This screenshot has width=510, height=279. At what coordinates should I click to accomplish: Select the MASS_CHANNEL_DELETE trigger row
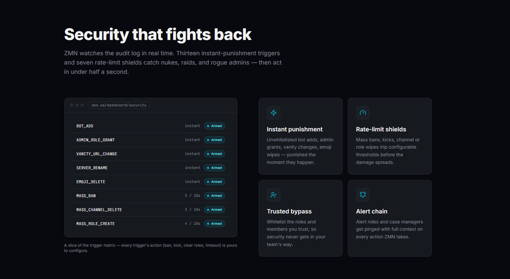point(151,210)
